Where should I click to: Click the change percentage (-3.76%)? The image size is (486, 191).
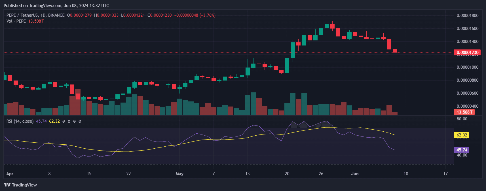208,15
